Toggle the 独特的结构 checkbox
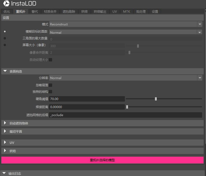 click(x=51, y=91)
